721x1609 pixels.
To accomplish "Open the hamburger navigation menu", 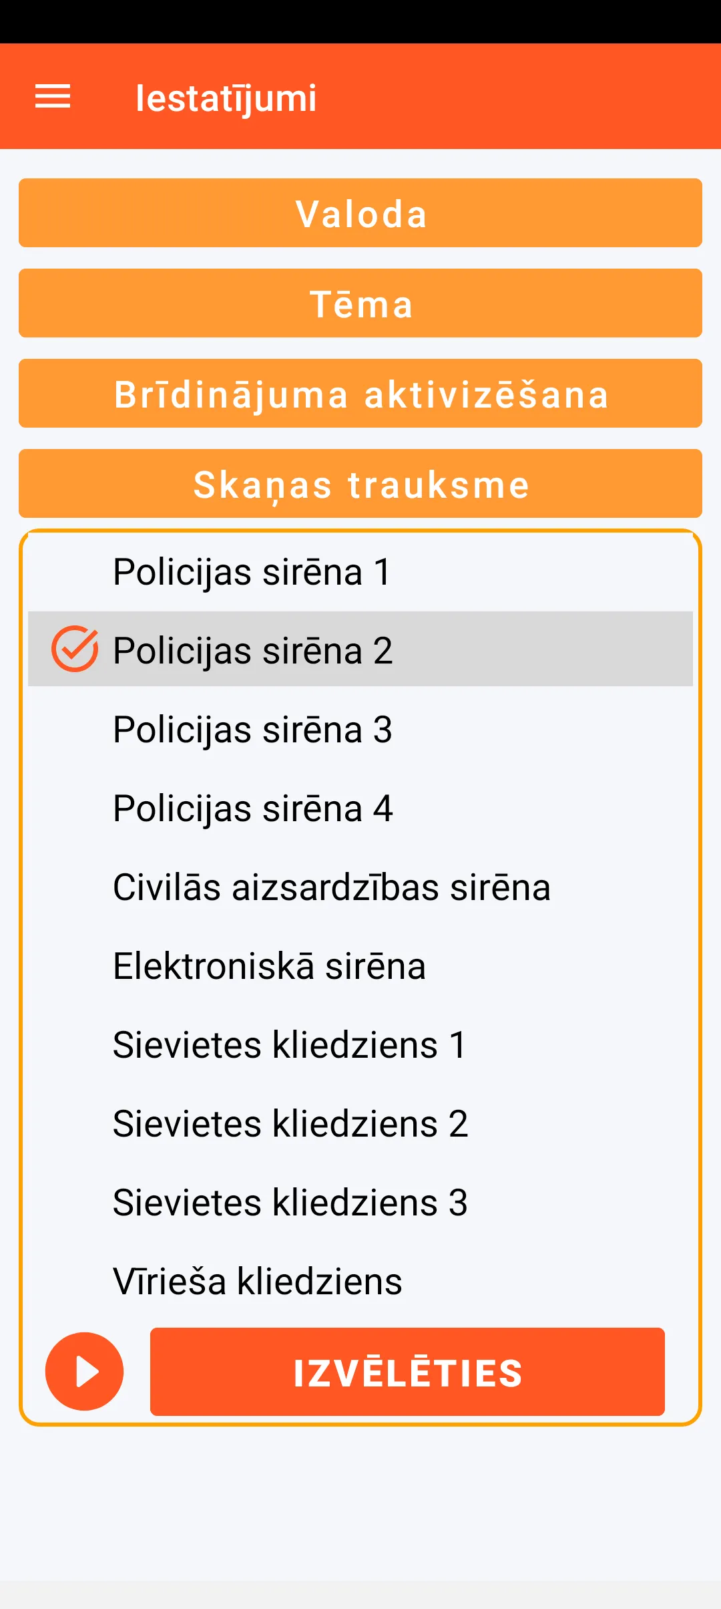I will [x=53, y=97].
